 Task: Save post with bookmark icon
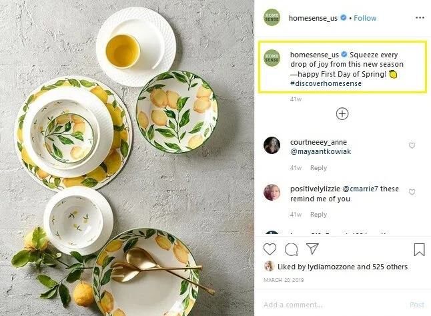419,249
